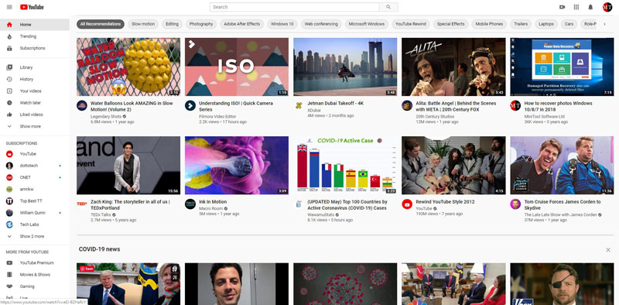619x305 pixels.
Task: Select the All Recommendations chip
Action: [x=101, y=24]
